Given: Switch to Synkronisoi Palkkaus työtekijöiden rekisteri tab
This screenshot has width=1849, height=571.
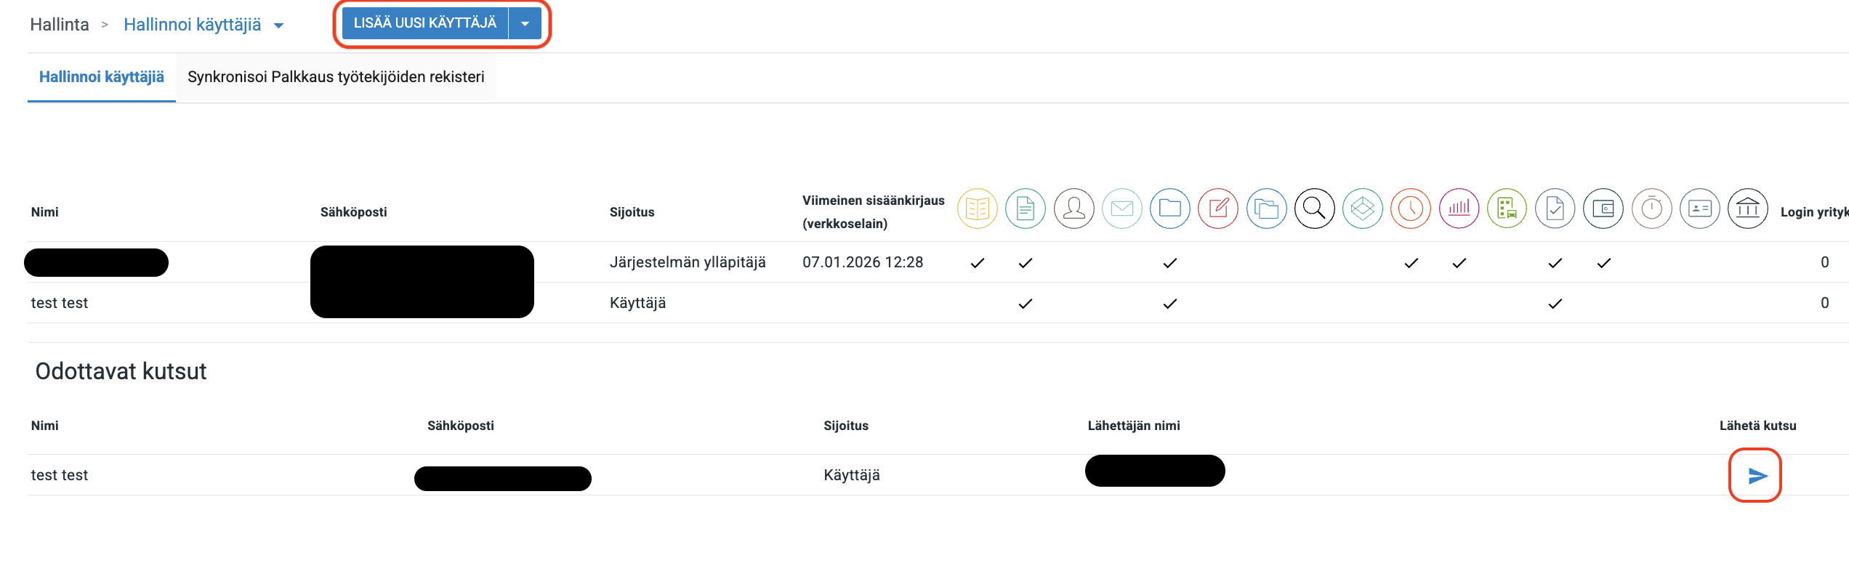Looking at the screenshot, I should click(336, 77).
